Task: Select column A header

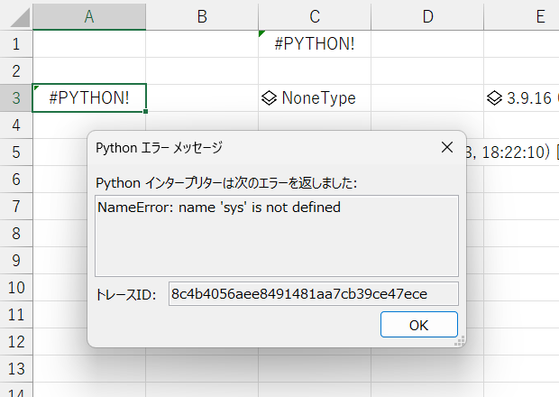Action: [x=89, y=16]
